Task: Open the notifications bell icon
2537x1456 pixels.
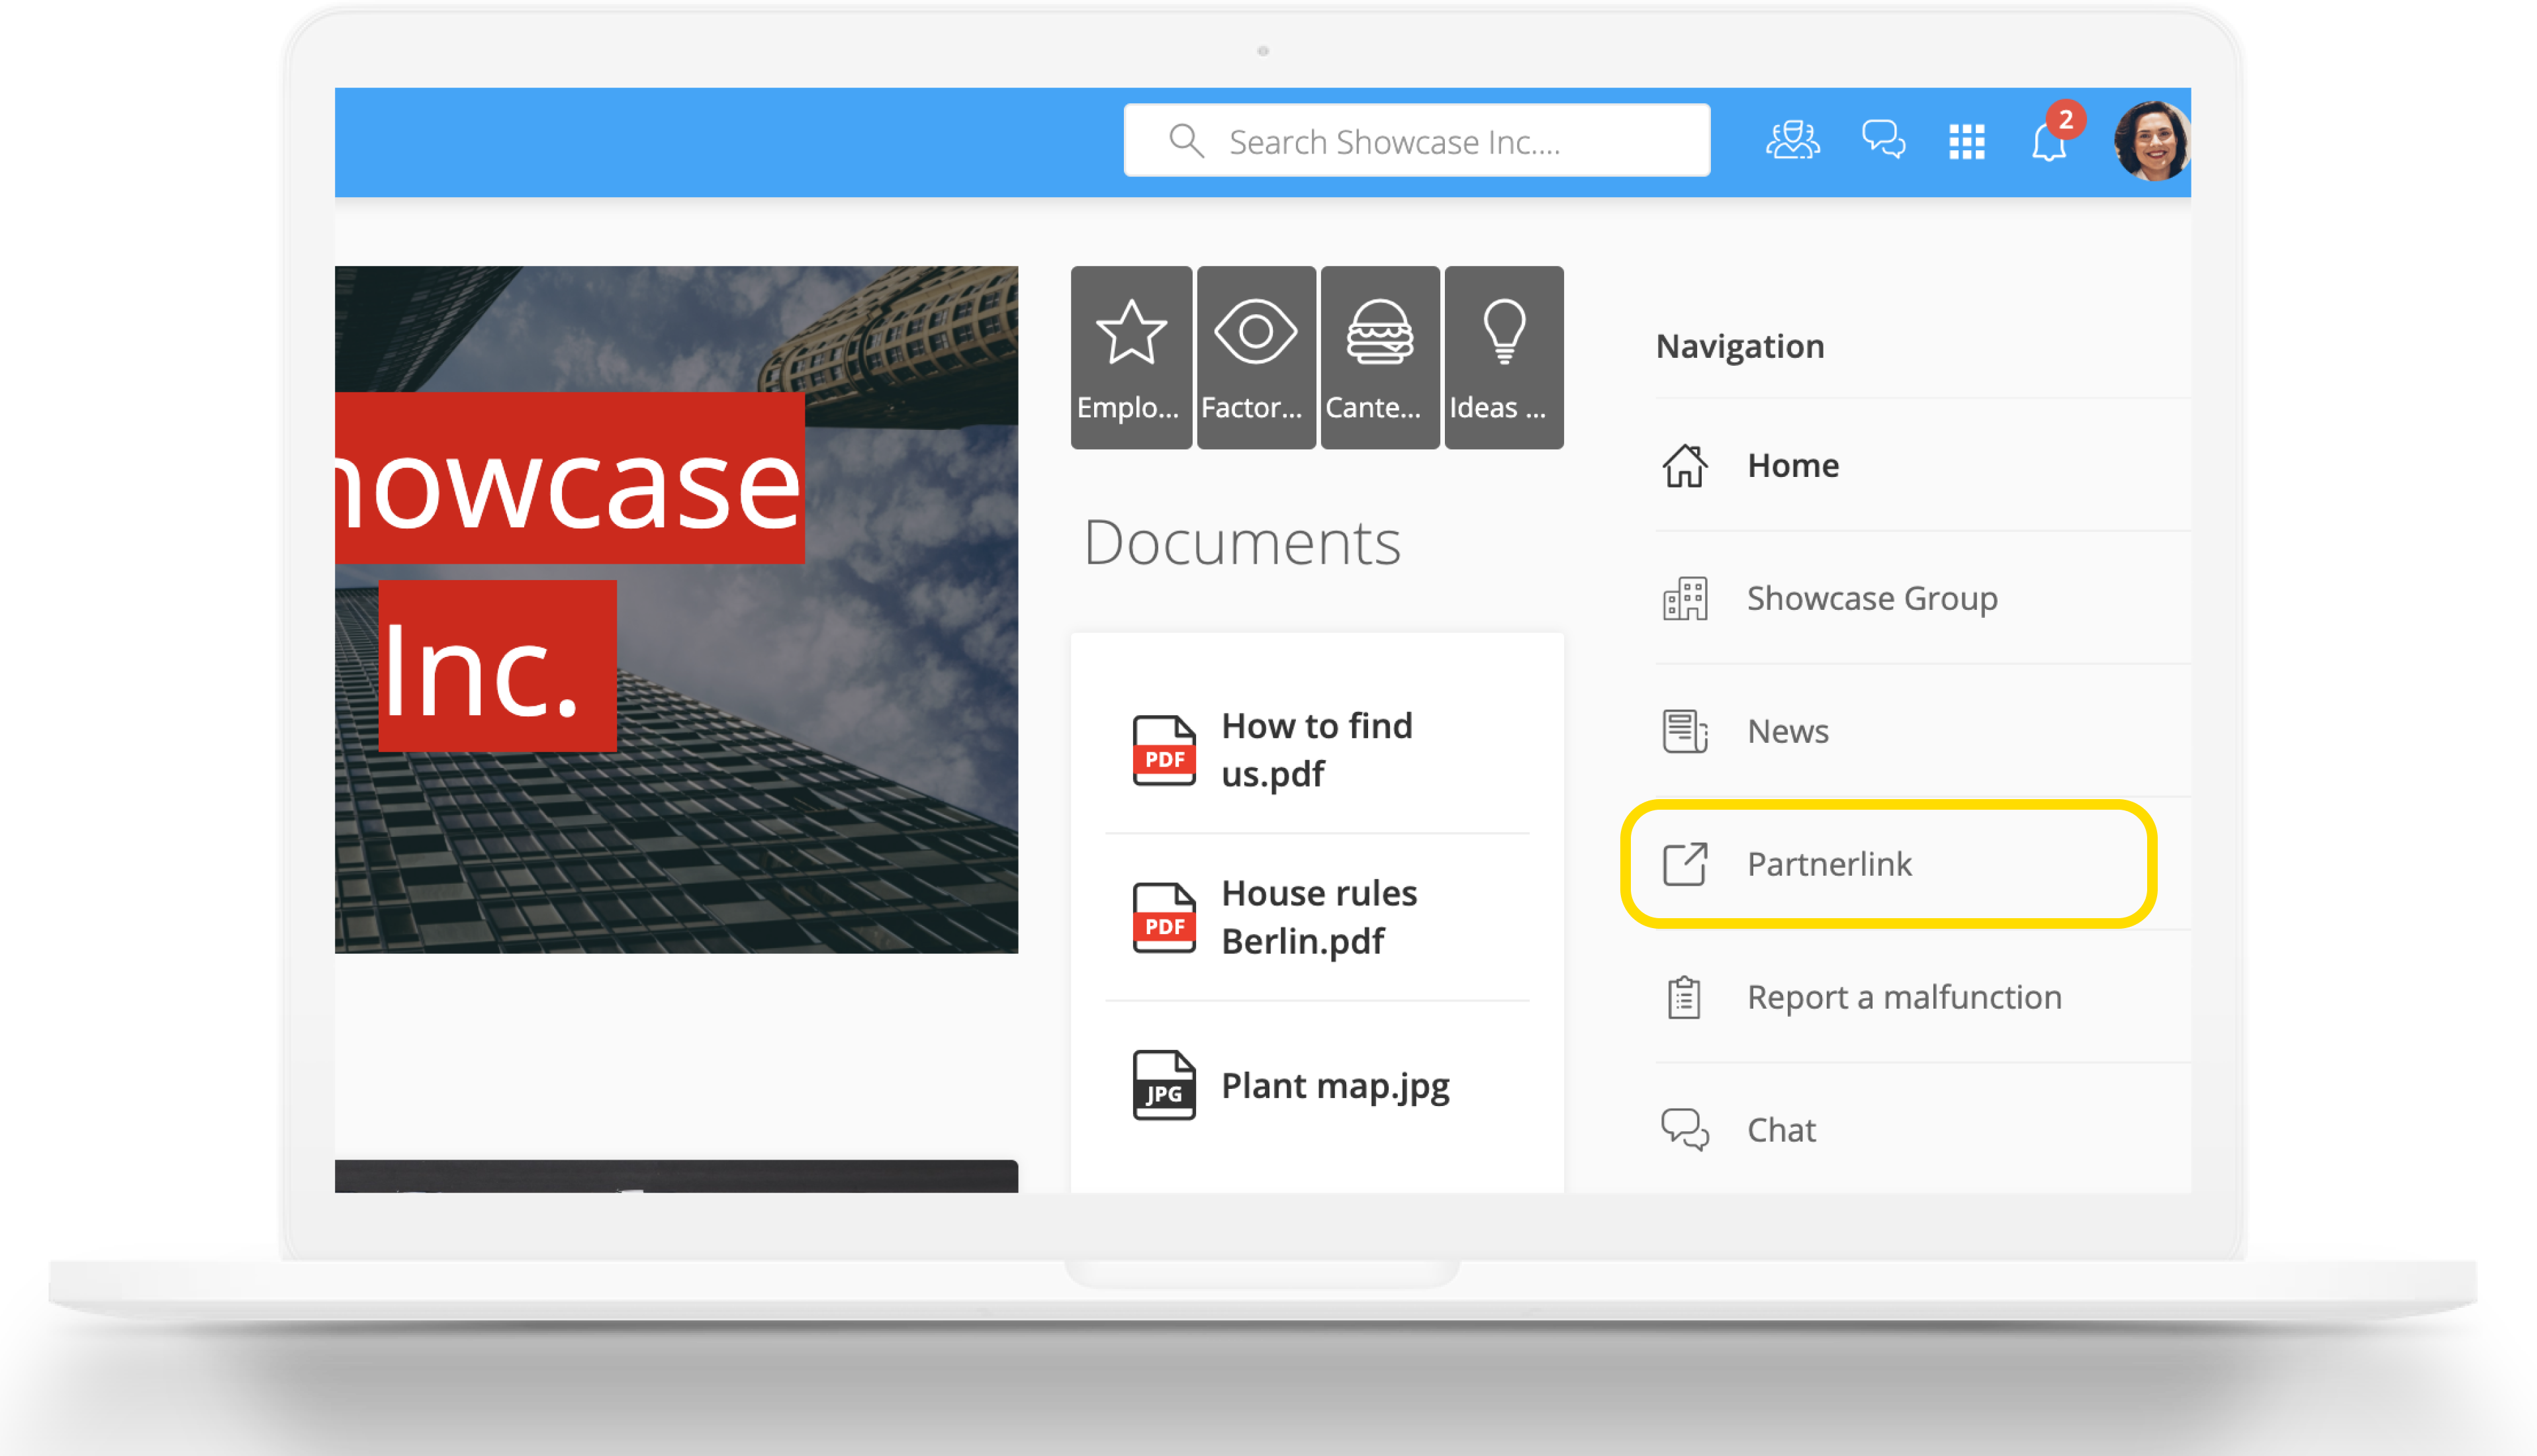Action: [2050, 141]
